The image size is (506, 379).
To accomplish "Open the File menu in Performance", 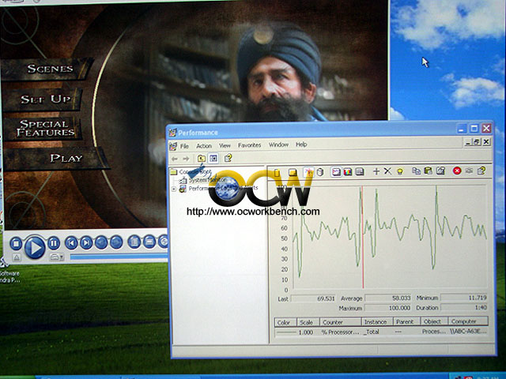I will [x=184, y=146].
